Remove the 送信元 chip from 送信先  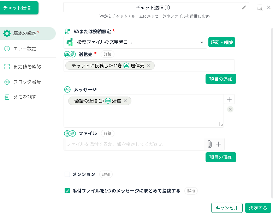click(x=149, y=66)
